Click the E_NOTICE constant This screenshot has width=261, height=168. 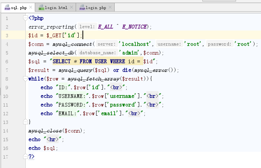click(x=135, y=27)
